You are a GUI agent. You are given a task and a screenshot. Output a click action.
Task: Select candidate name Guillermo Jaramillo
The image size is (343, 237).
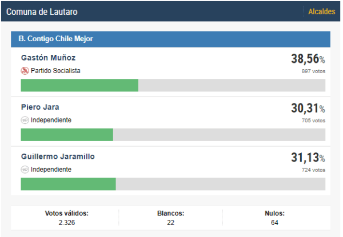pyautogui.click(x=58, y=156)
